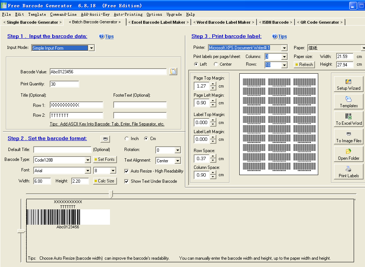Open Folder icon button
Image resolution: width=365 pixels, height=267 pixels.
349,154
